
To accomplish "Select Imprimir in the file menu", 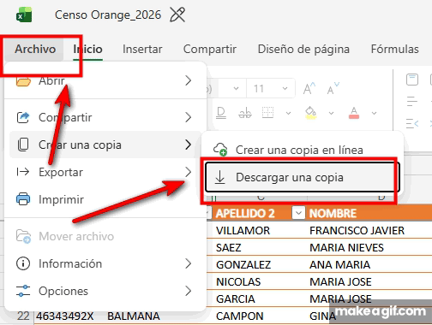I will [x=105, y=199].
